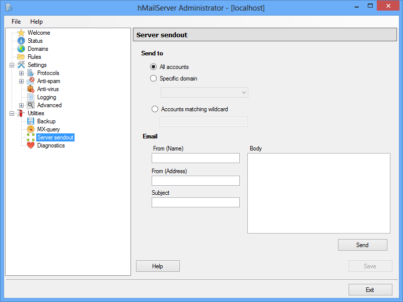403x302 pixels.
Task: Click the Backup floppy disk icon
Action: pyautogui.click(x=31, y=121)
